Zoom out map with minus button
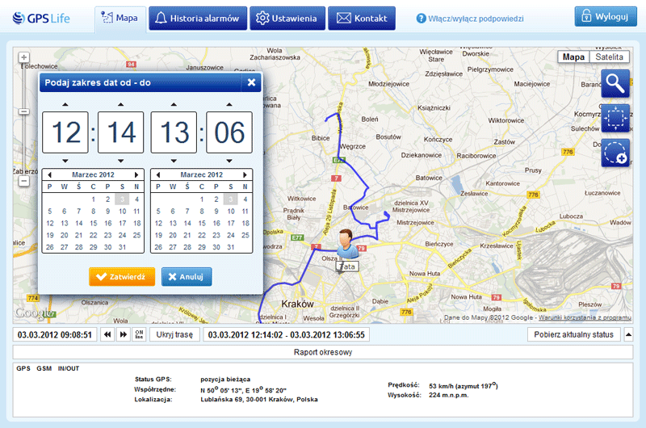This screenshot has height=428, width=646. pos(24,181)
